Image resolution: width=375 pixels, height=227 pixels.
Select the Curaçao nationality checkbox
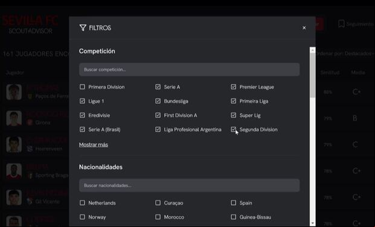point(158,203)
